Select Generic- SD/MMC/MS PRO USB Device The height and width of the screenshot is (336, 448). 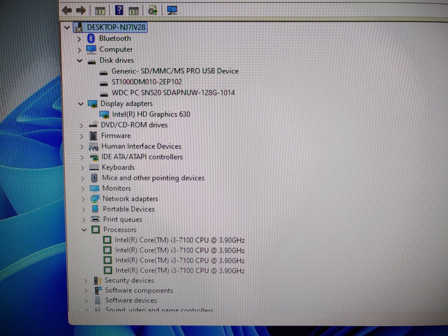(x=175, y=71)
